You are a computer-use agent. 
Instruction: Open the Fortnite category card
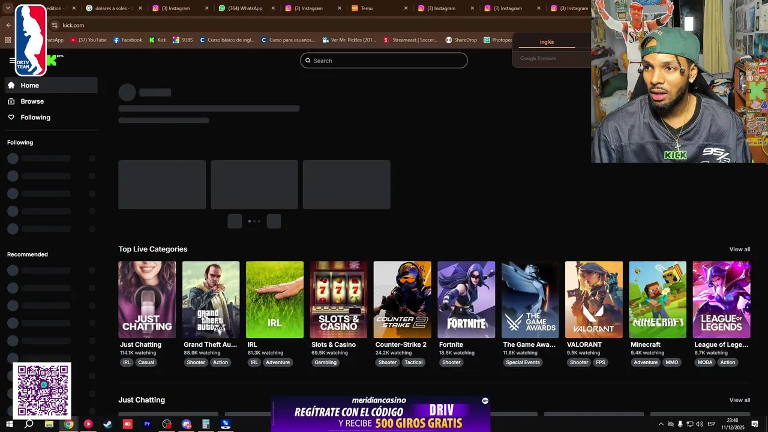(x=466, y=299)
